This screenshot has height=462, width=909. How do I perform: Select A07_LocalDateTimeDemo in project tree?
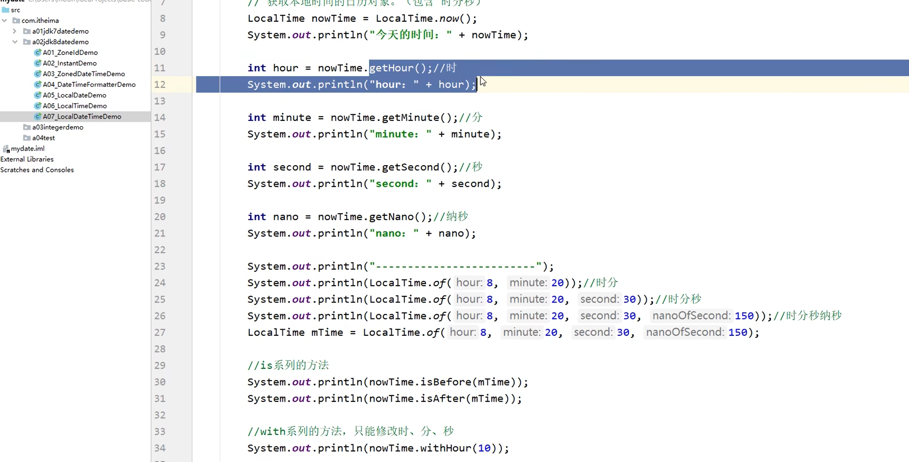[82, 116]
